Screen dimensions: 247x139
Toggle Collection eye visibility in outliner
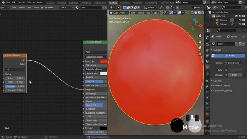tap(240, 16)
